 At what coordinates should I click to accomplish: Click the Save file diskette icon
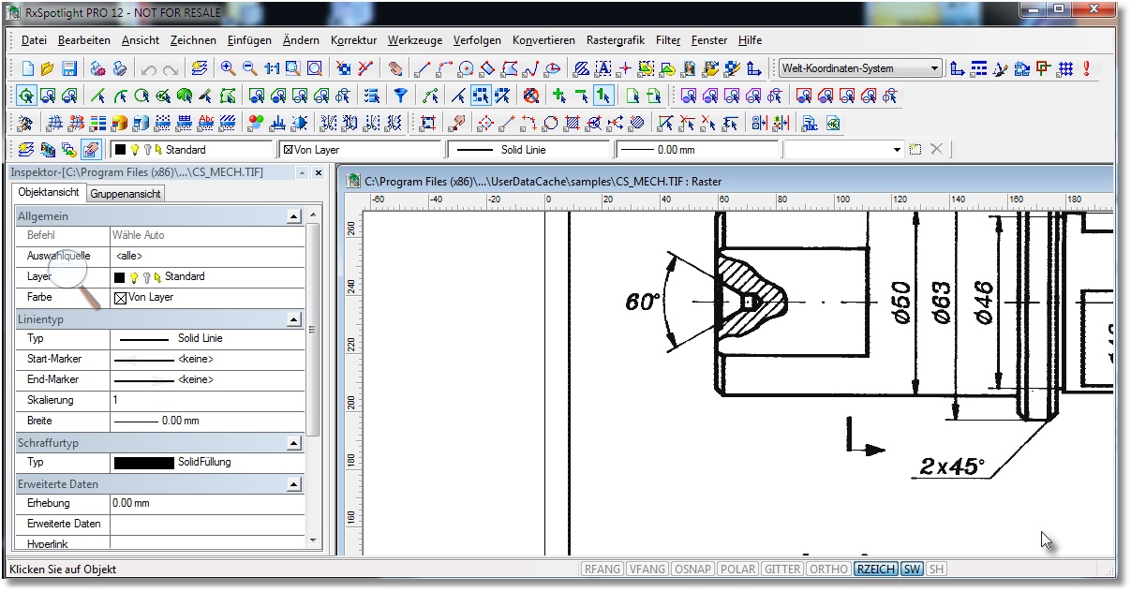(x=69, y=68)
